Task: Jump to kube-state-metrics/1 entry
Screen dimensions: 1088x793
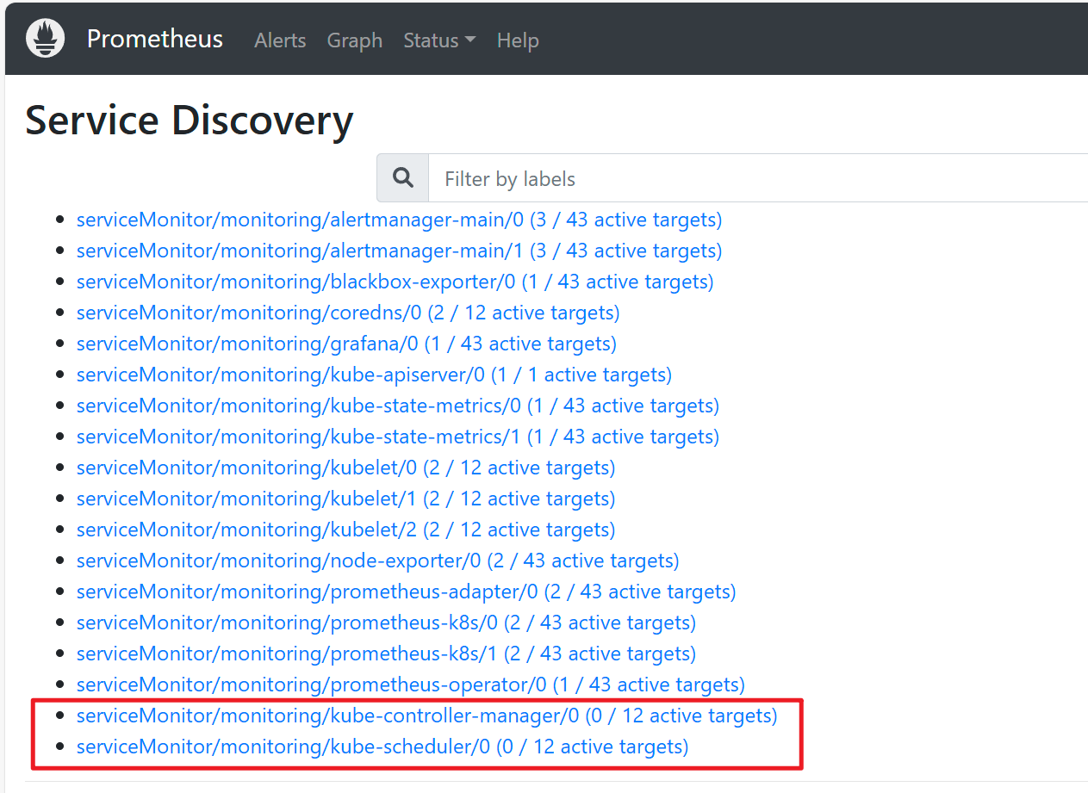Action: (397, 437)
